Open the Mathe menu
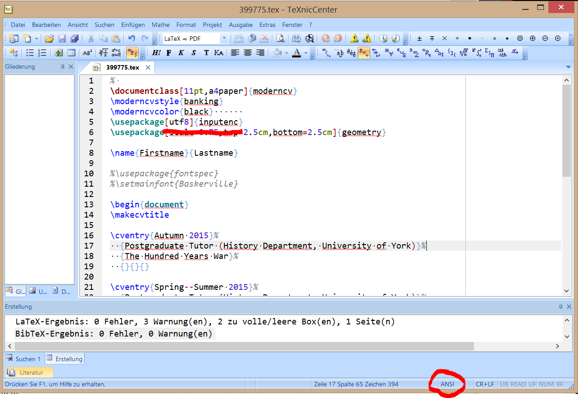578x398 pixels. pos(161,25)
